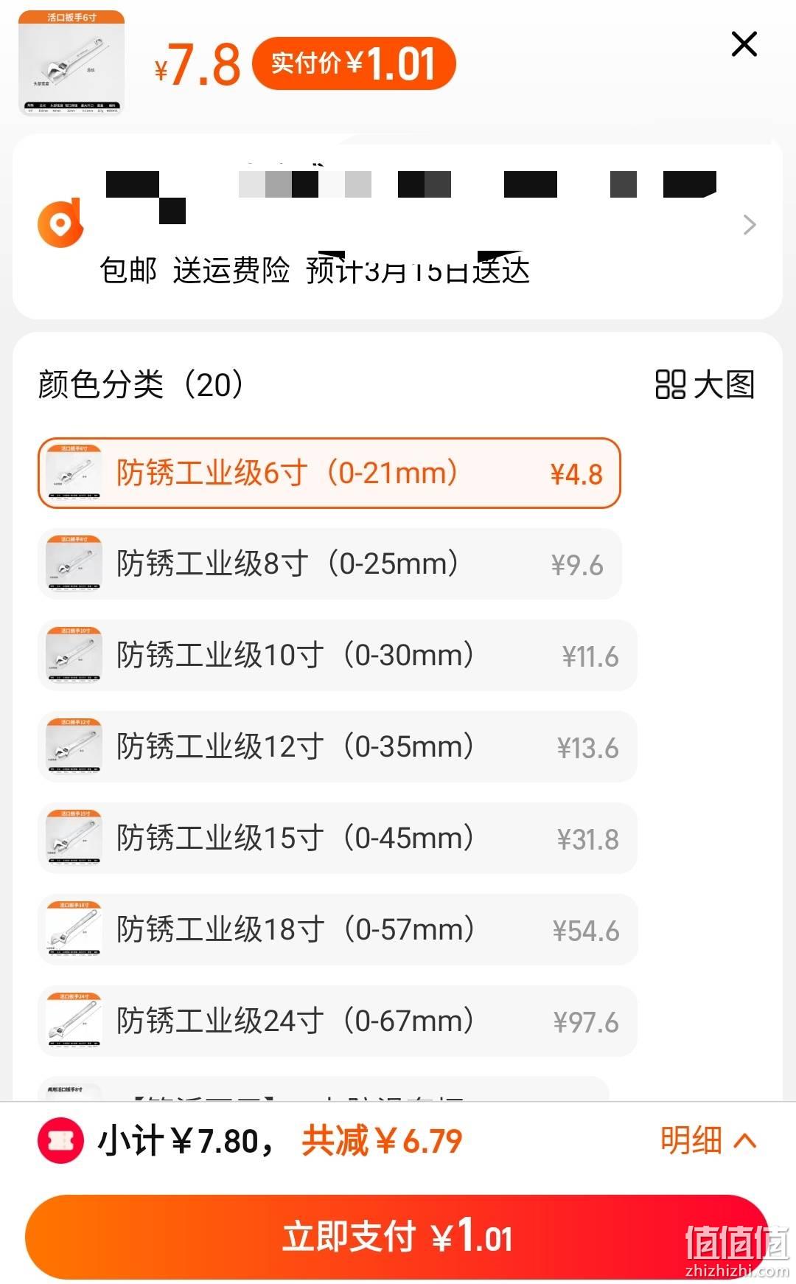Tap the 实付价 ¥1.01 price badge
The image size is (796, 1284).
pyautogui.click(x=354, y=63)
